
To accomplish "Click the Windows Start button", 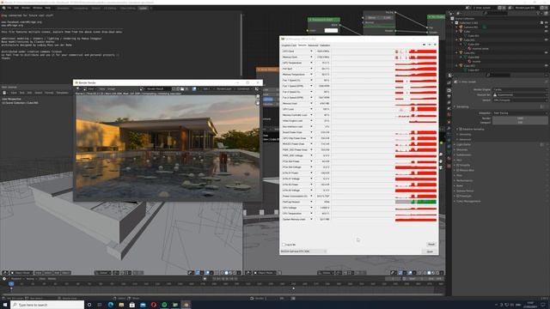I will coord(5,305).
